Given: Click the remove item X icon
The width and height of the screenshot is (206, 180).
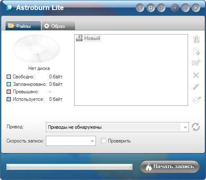Looking at the screenshot, I should click(196, 75).
